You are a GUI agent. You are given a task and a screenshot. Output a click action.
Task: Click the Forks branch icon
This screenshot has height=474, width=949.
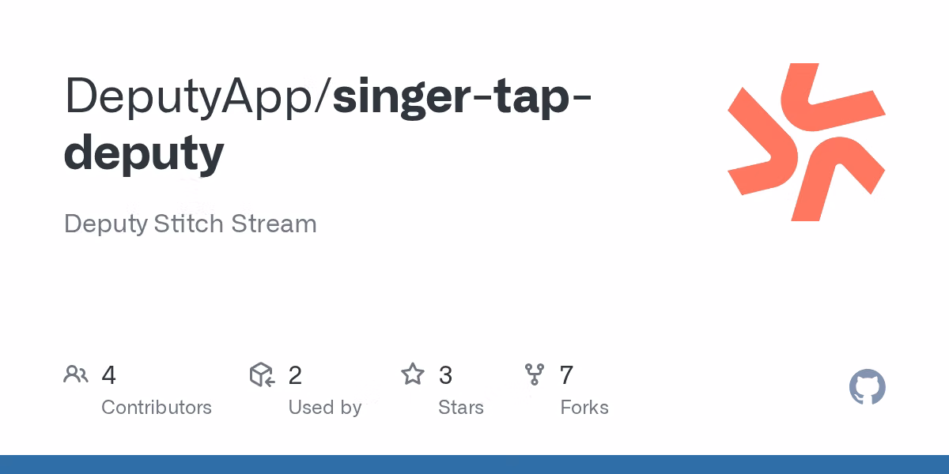[535, 374]
